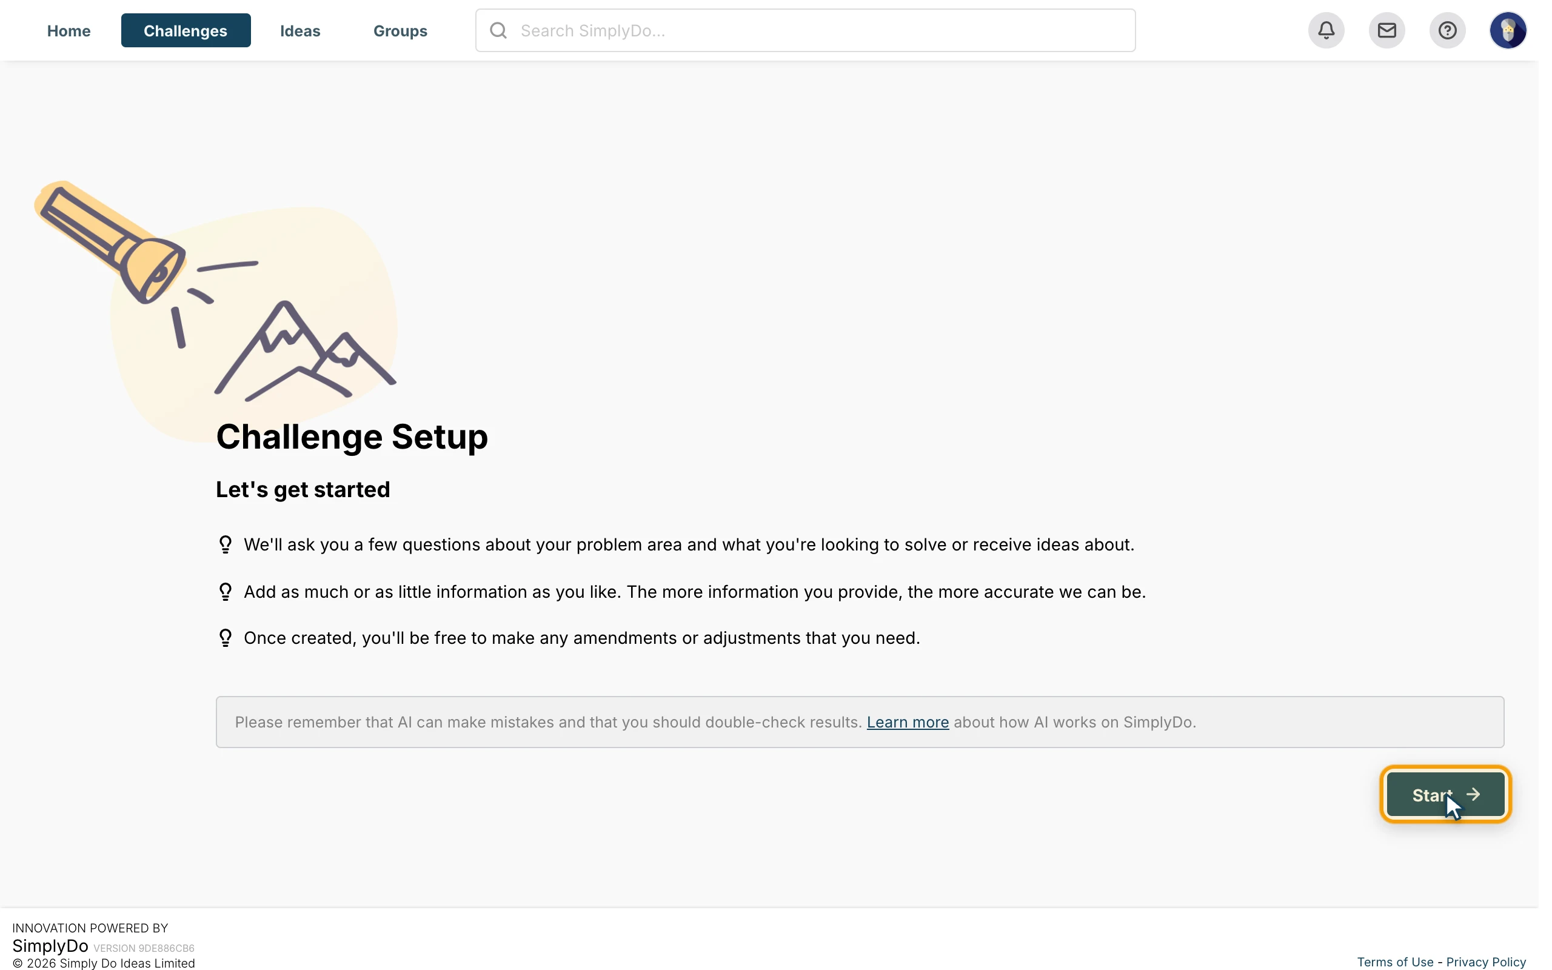
Task: Follow the Learn more link
Action: click(908, 723)
